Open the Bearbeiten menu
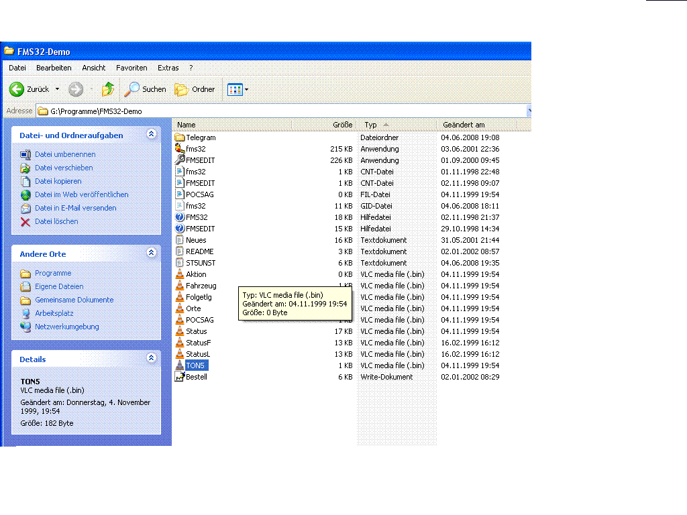Image resolution: width=687 pixels, height=515 pixels. pyautogui.click(x=54, y=68)
